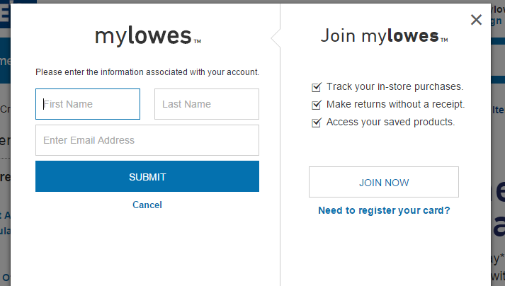
Task: Click the Track your in-store purchases text
Action: tap(395, 86)
